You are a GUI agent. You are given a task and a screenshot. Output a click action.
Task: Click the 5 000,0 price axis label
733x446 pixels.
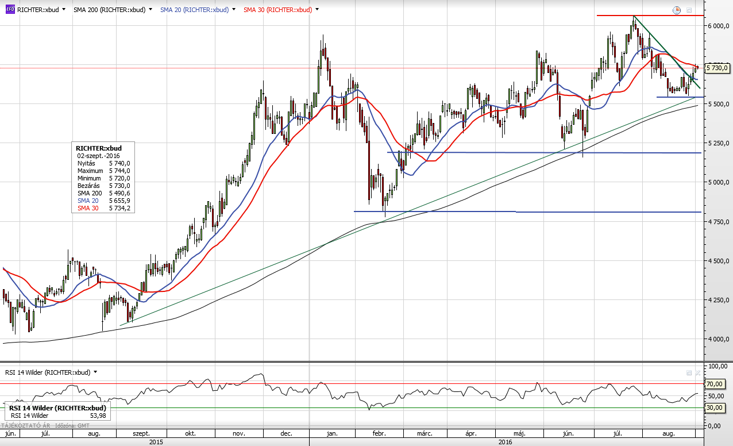click(718, 182)
